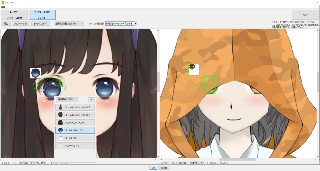Image resolution: width=320 pixels, height=171 pixels.
Task: Expand the mesh auto-division dropdown arrow
Action: pos(136,24)
